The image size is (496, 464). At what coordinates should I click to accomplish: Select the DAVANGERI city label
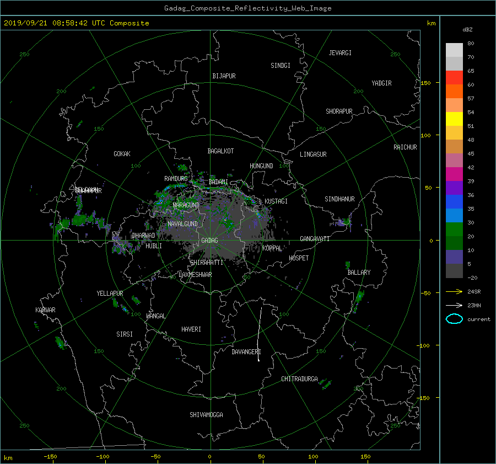tap(246, 352)
